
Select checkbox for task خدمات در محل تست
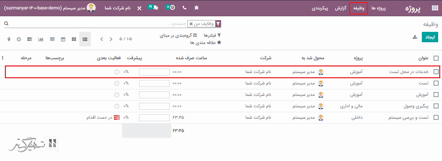(436, 72)
